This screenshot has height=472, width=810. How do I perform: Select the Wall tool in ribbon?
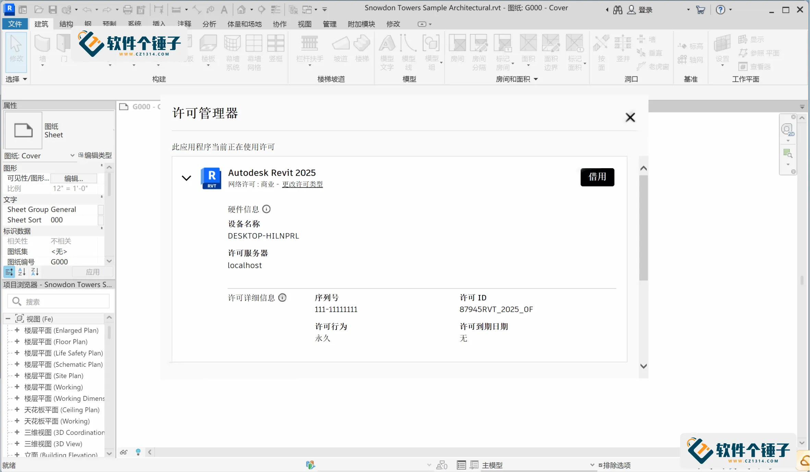tap(43, 50)
